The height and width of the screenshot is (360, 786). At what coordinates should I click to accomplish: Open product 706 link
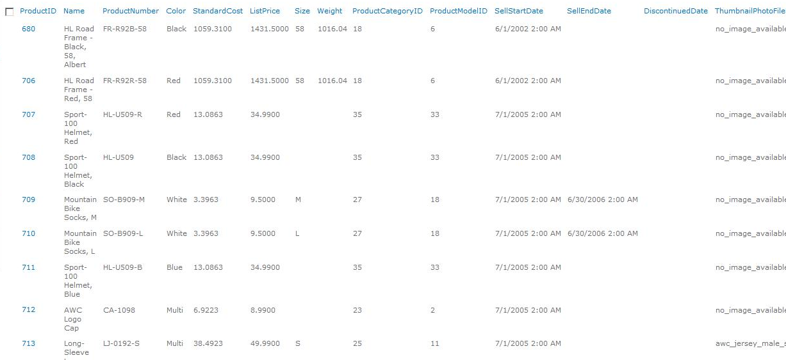[x=29, y=81]
